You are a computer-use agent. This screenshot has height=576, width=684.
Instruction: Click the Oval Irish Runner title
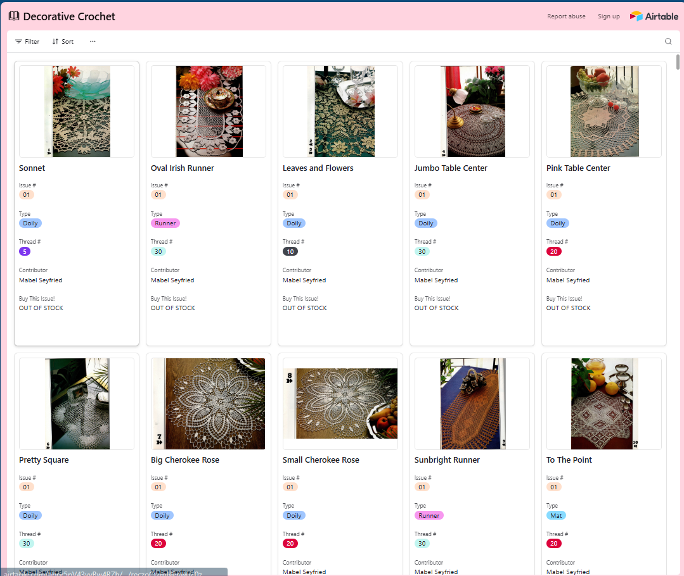pyautogui.click(x=183, y=168)
